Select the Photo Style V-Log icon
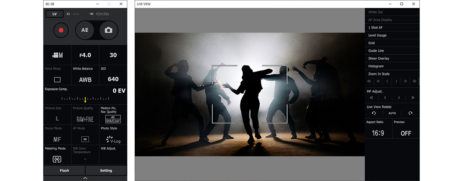The image size is (463, 181). (x=113, y=139)
